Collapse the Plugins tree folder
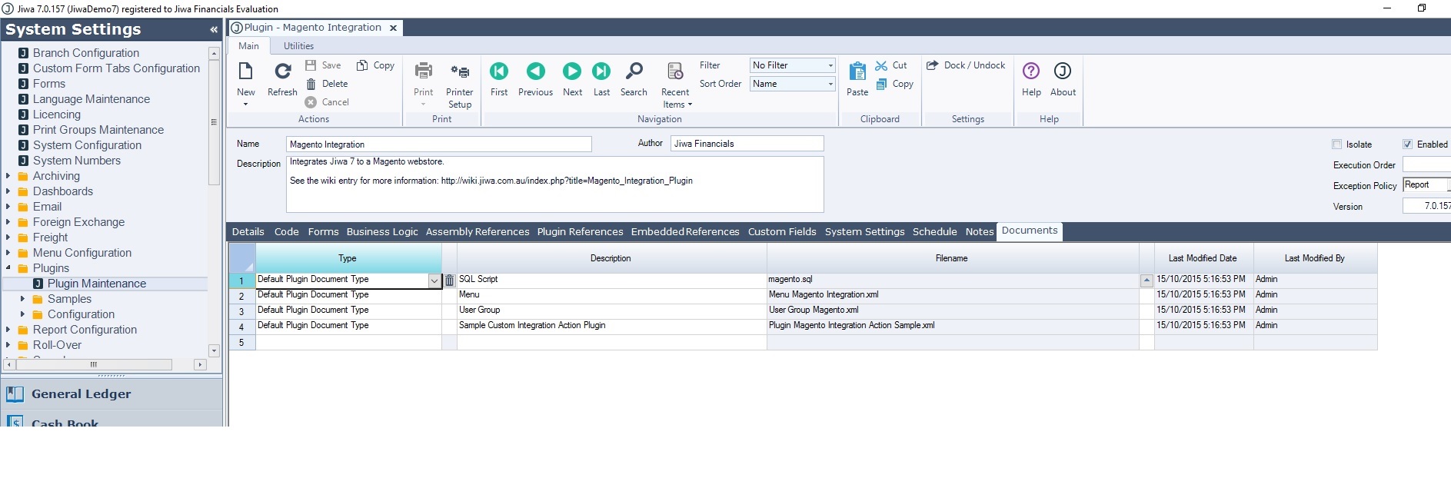Image resolution: width=1451 pixels, height=498 pixels. pyautogui.click(x=8, y=268)
